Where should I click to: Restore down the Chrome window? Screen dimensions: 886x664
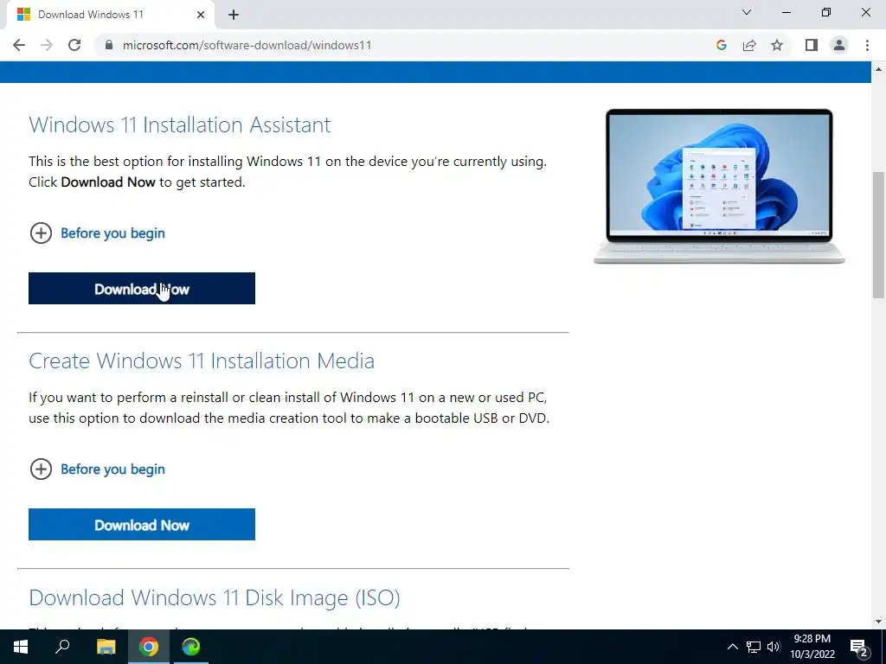826,12
